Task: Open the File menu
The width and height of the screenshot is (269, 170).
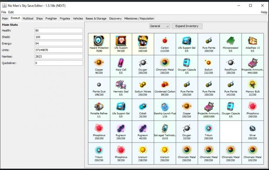Action: 4,12
